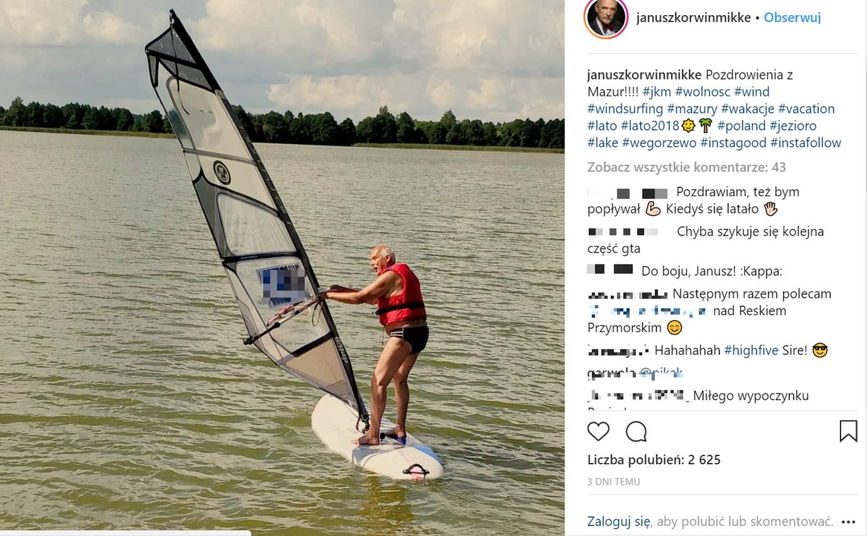Open #mazury hashtag link

692,109
